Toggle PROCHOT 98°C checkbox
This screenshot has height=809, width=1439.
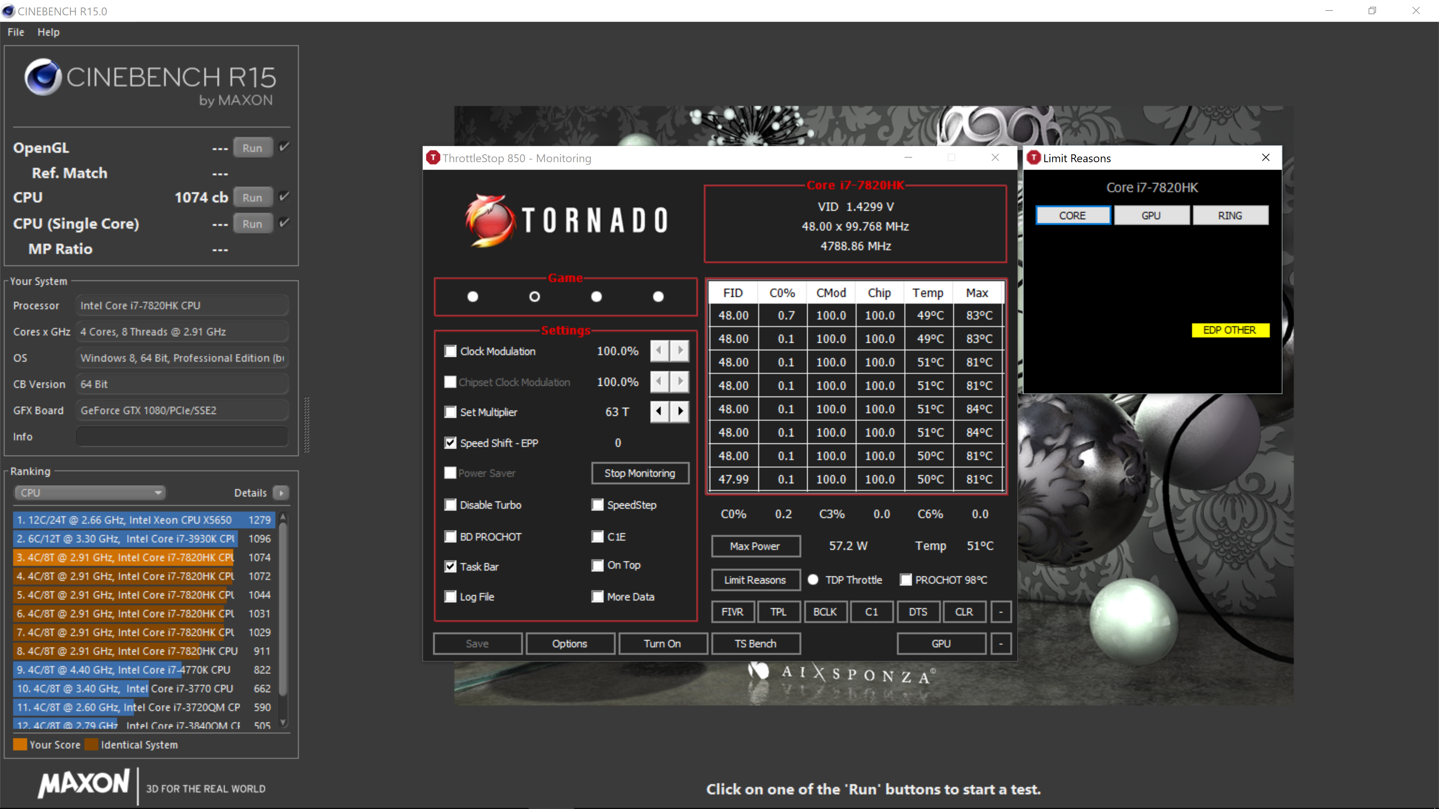(906, 580)
